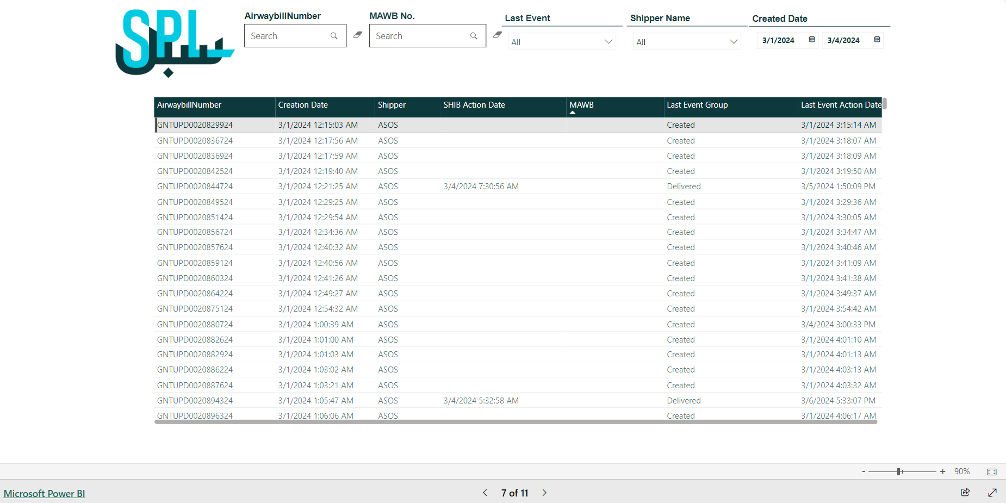1006x503 pixels.
Task: Click last event date 3/4/2024 3:00:33 PM
Action: pos(839,324)
